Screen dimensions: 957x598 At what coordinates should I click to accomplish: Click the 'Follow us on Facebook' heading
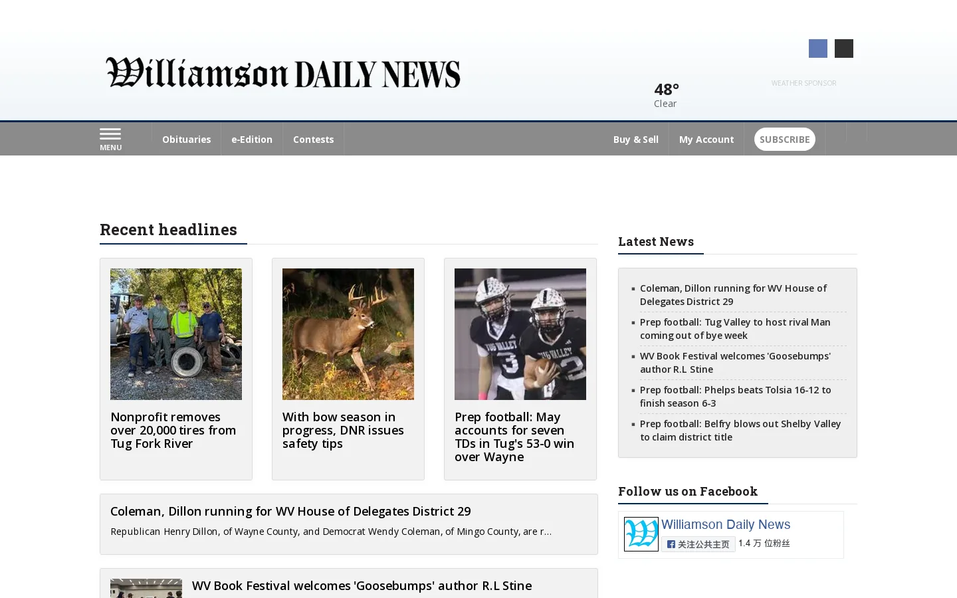688,491
